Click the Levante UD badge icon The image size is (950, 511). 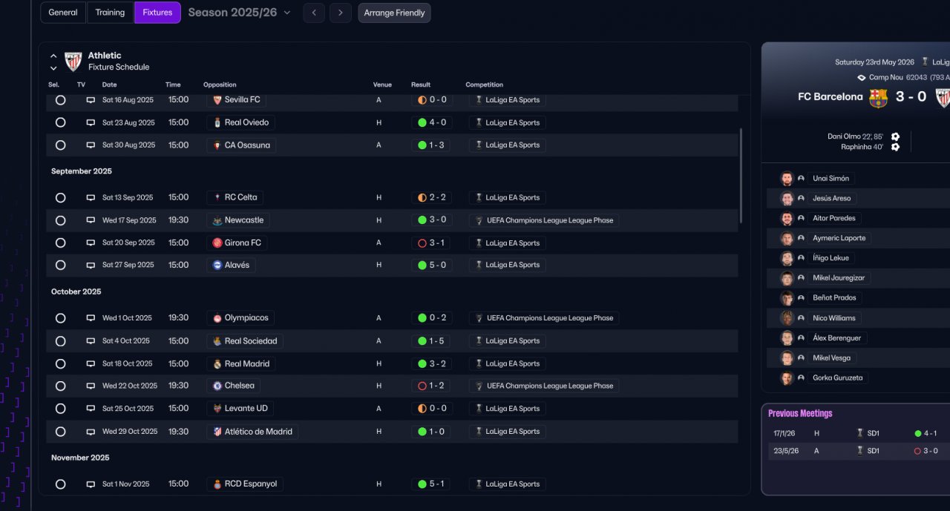(217, 409)
